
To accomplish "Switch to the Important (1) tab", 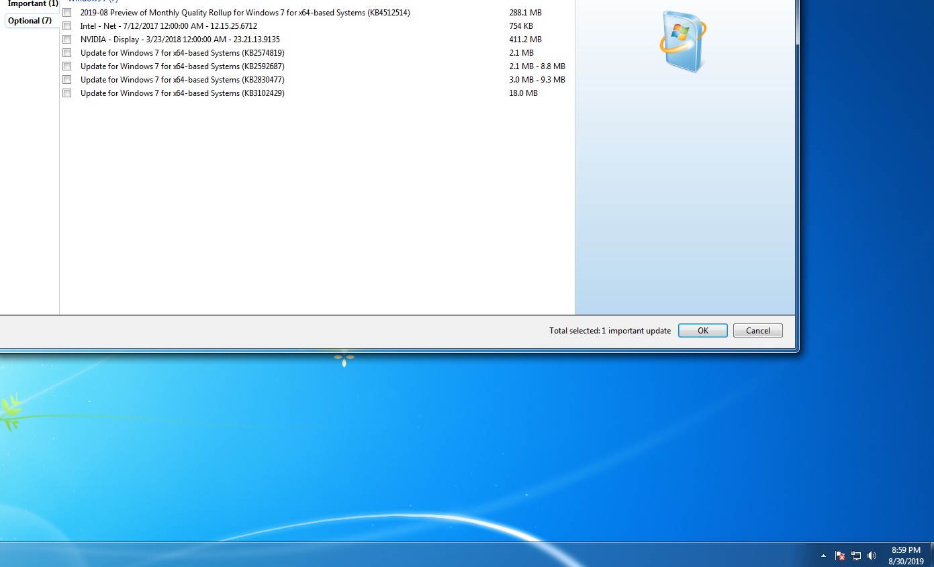I will tap(32, 4).
